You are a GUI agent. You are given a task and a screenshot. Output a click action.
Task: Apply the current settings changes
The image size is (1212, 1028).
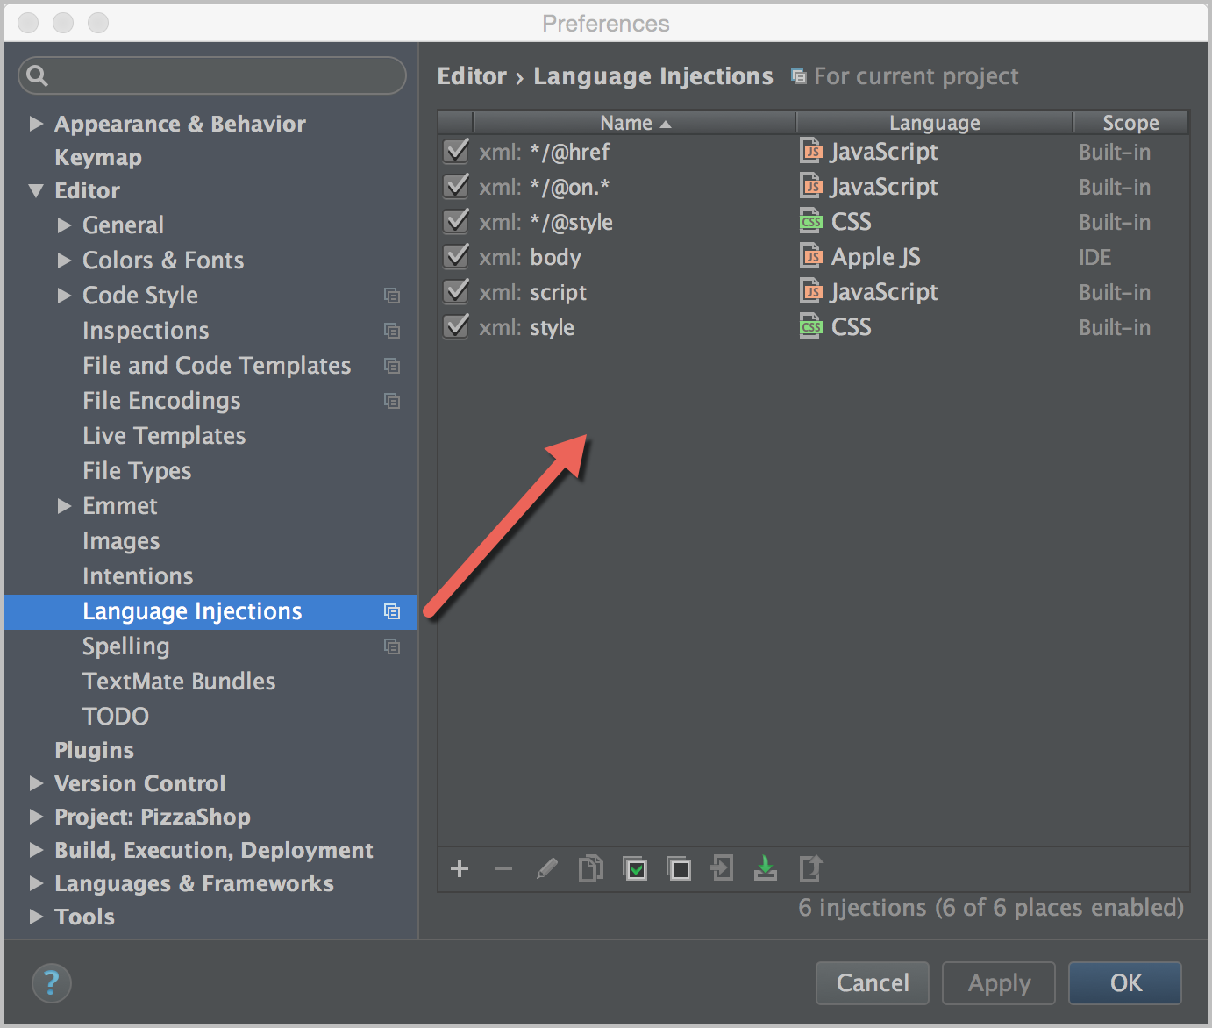pos(997,983)
